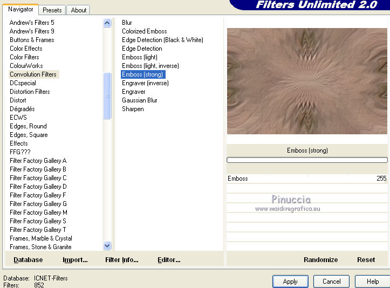Click the progress bar under Emboss (strong)
The height and width of the screenshot is (288, 390).
tap(307, 160)
